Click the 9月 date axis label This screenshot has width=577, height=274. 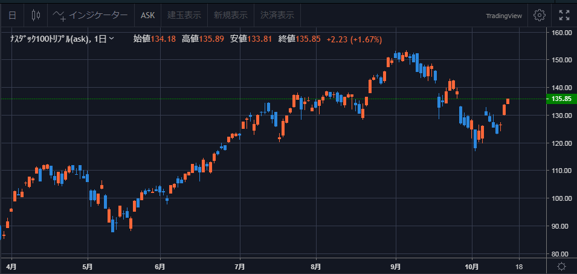pos(396,266)
